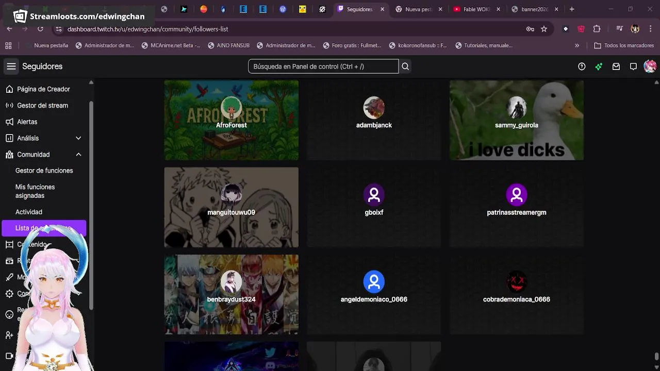
Task: Click Análisis chart icon in sidebar
Action: 9,138
